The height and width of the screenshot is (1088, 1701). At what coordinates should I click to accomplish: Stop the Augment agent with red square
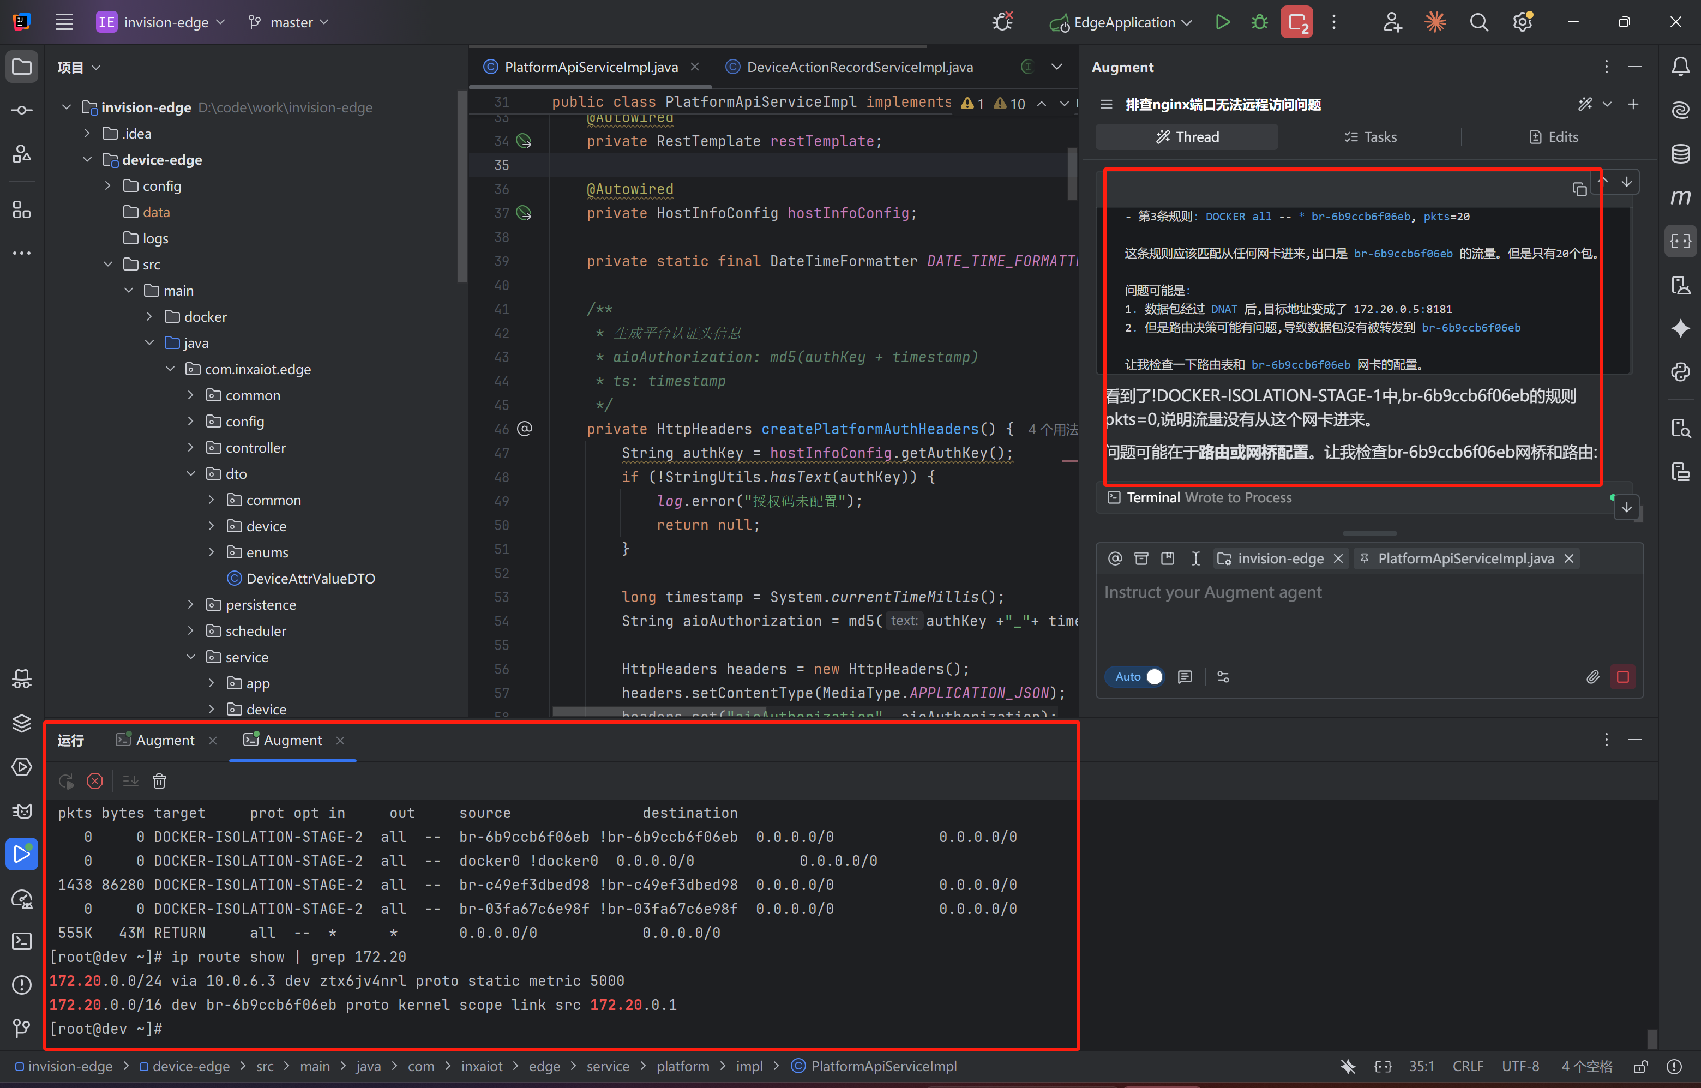coord(1622,677)
